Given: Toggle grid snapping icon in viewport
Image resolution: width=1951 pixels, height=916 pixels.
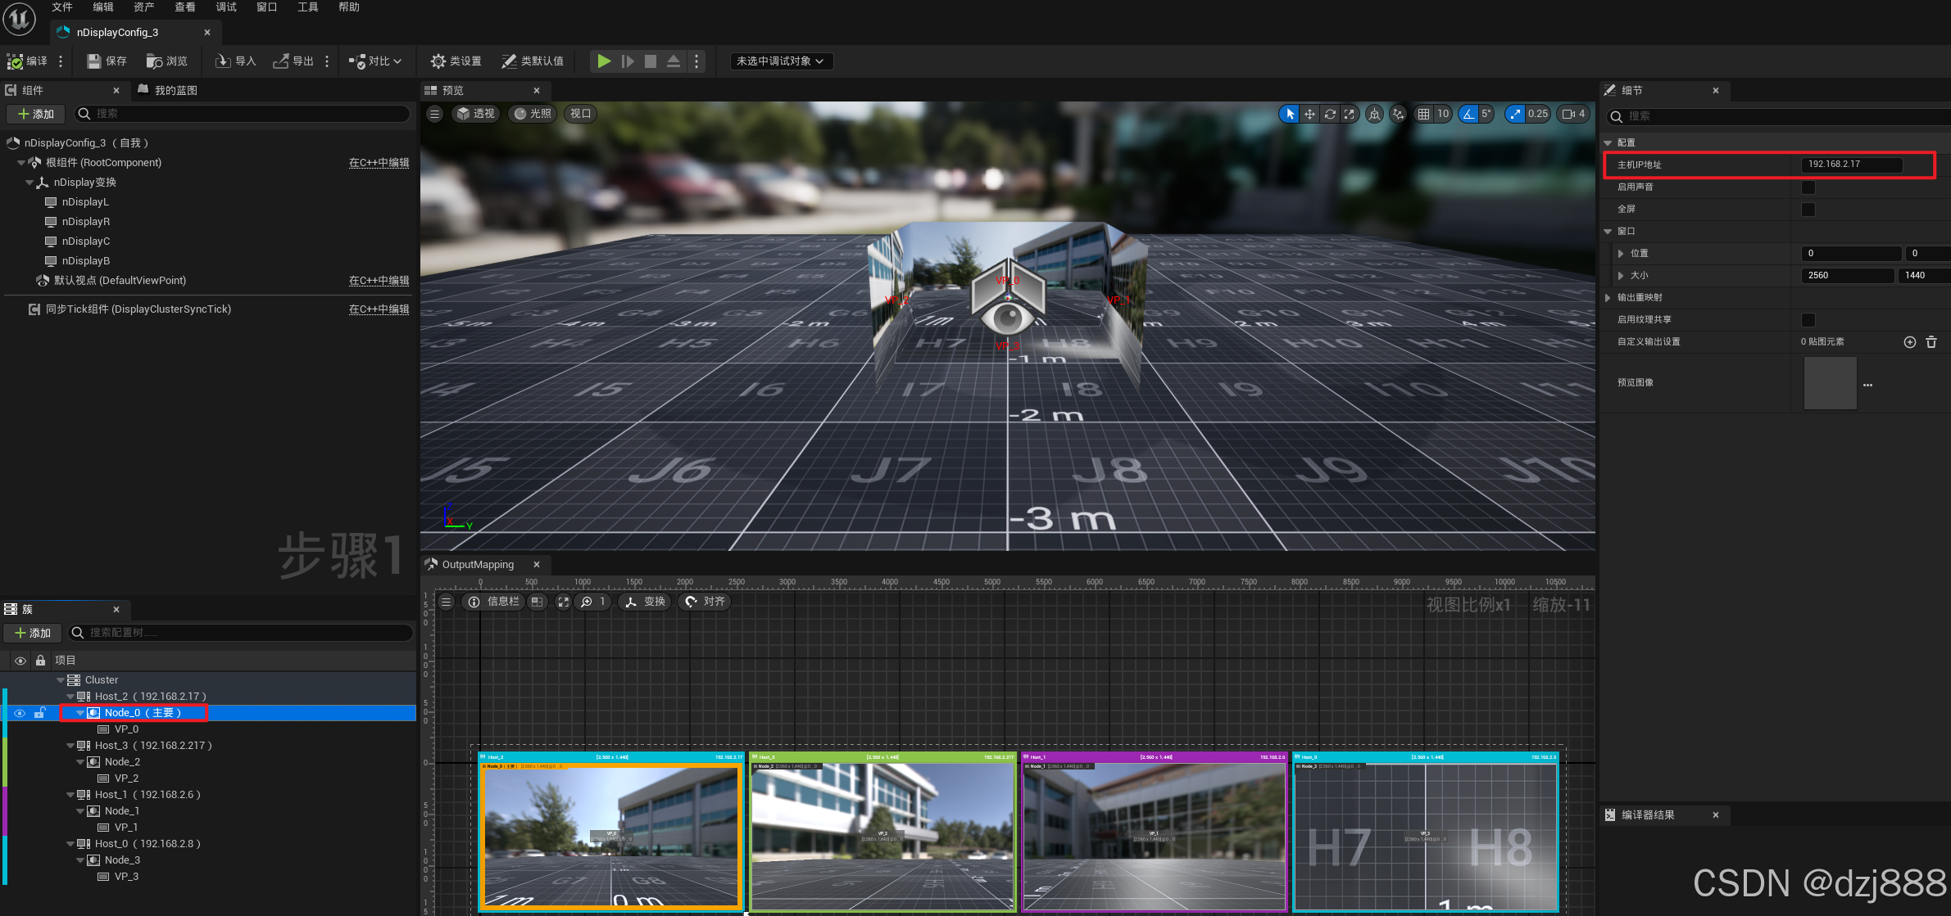Looking at the screenshot, I should click(x=1424, y=115).
